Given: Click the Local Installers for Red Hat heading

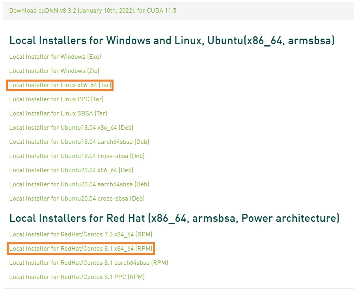Looking at the screenshot, I should tap(174, 218).
